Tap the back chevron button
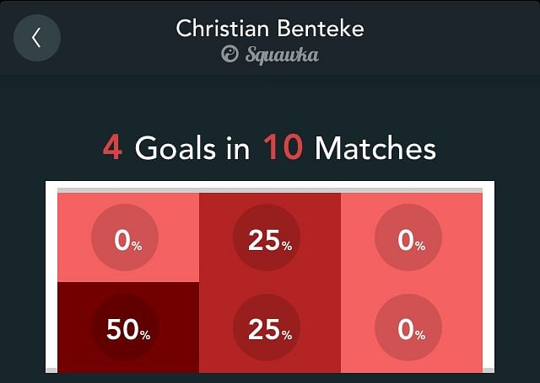The height and width of the screenshot is (383, 540). [37, 38]
